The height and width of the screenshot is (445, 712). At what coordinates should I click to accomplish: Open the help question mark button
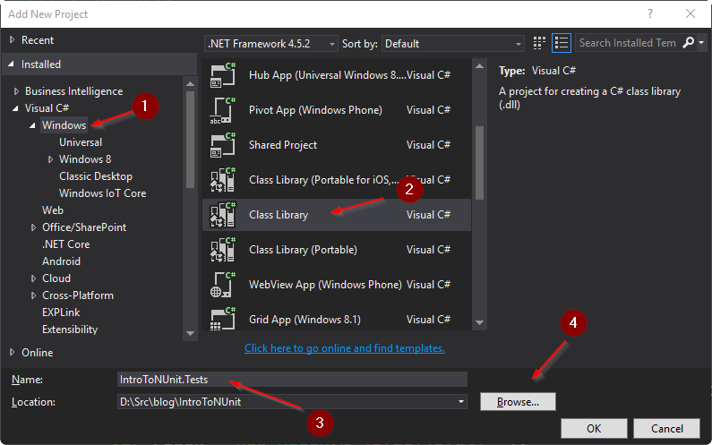tap(650, 14)
